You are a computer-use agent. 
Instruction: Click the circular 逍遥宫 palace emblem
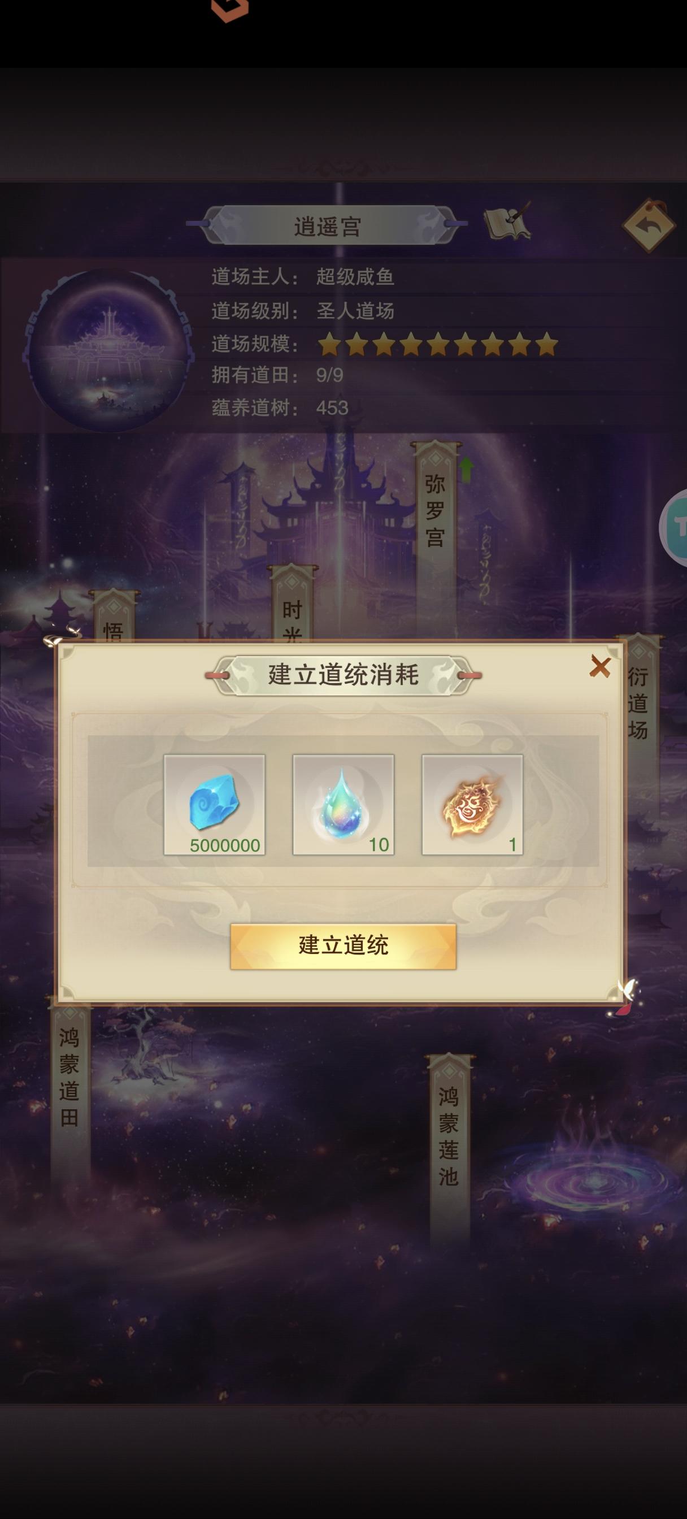click(109, 351)
